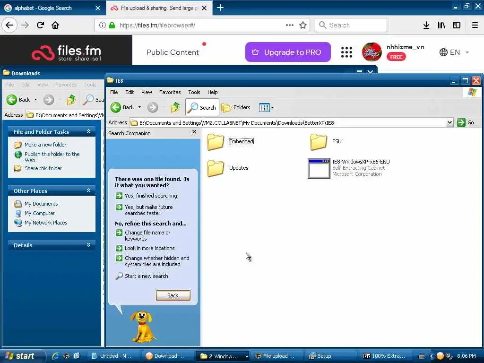Open the Public Content link
The height and width of the screenshot is (363, 484).
173,52
